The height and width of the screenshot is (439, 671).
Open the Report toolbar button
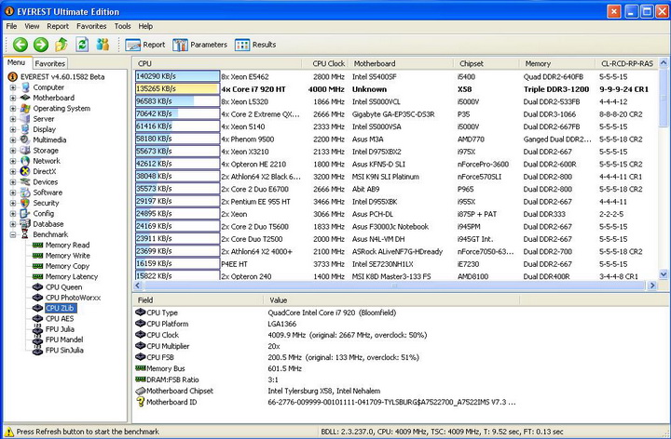coord(145,45)
